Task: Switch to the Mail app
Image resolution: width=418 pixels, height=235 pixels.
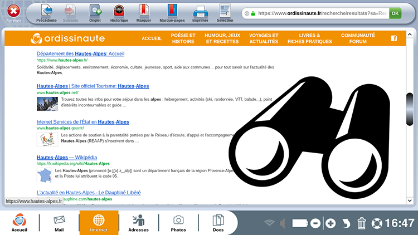Action: pos(59,223)
